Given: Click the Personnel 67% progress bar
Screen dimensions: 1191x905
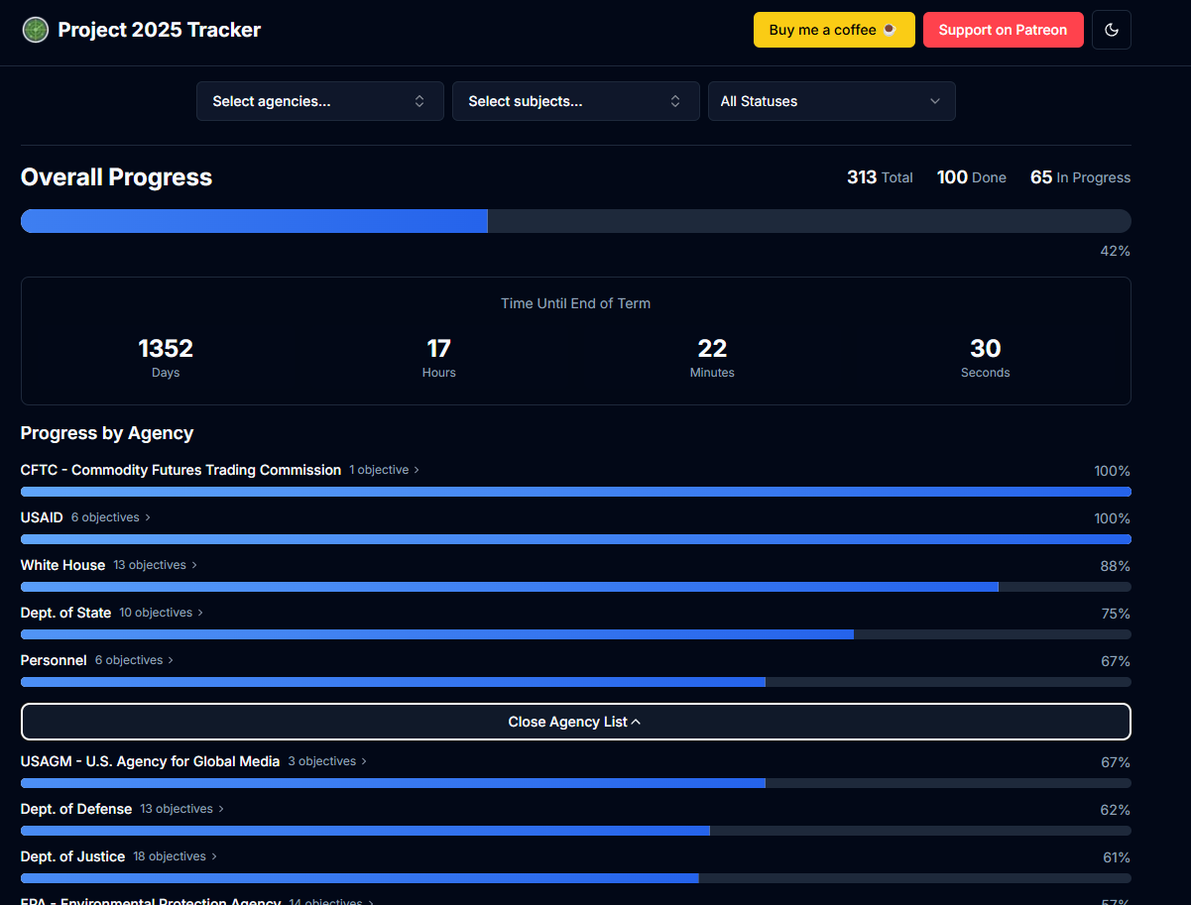Looking at the screenshot, I should (576, 682).
